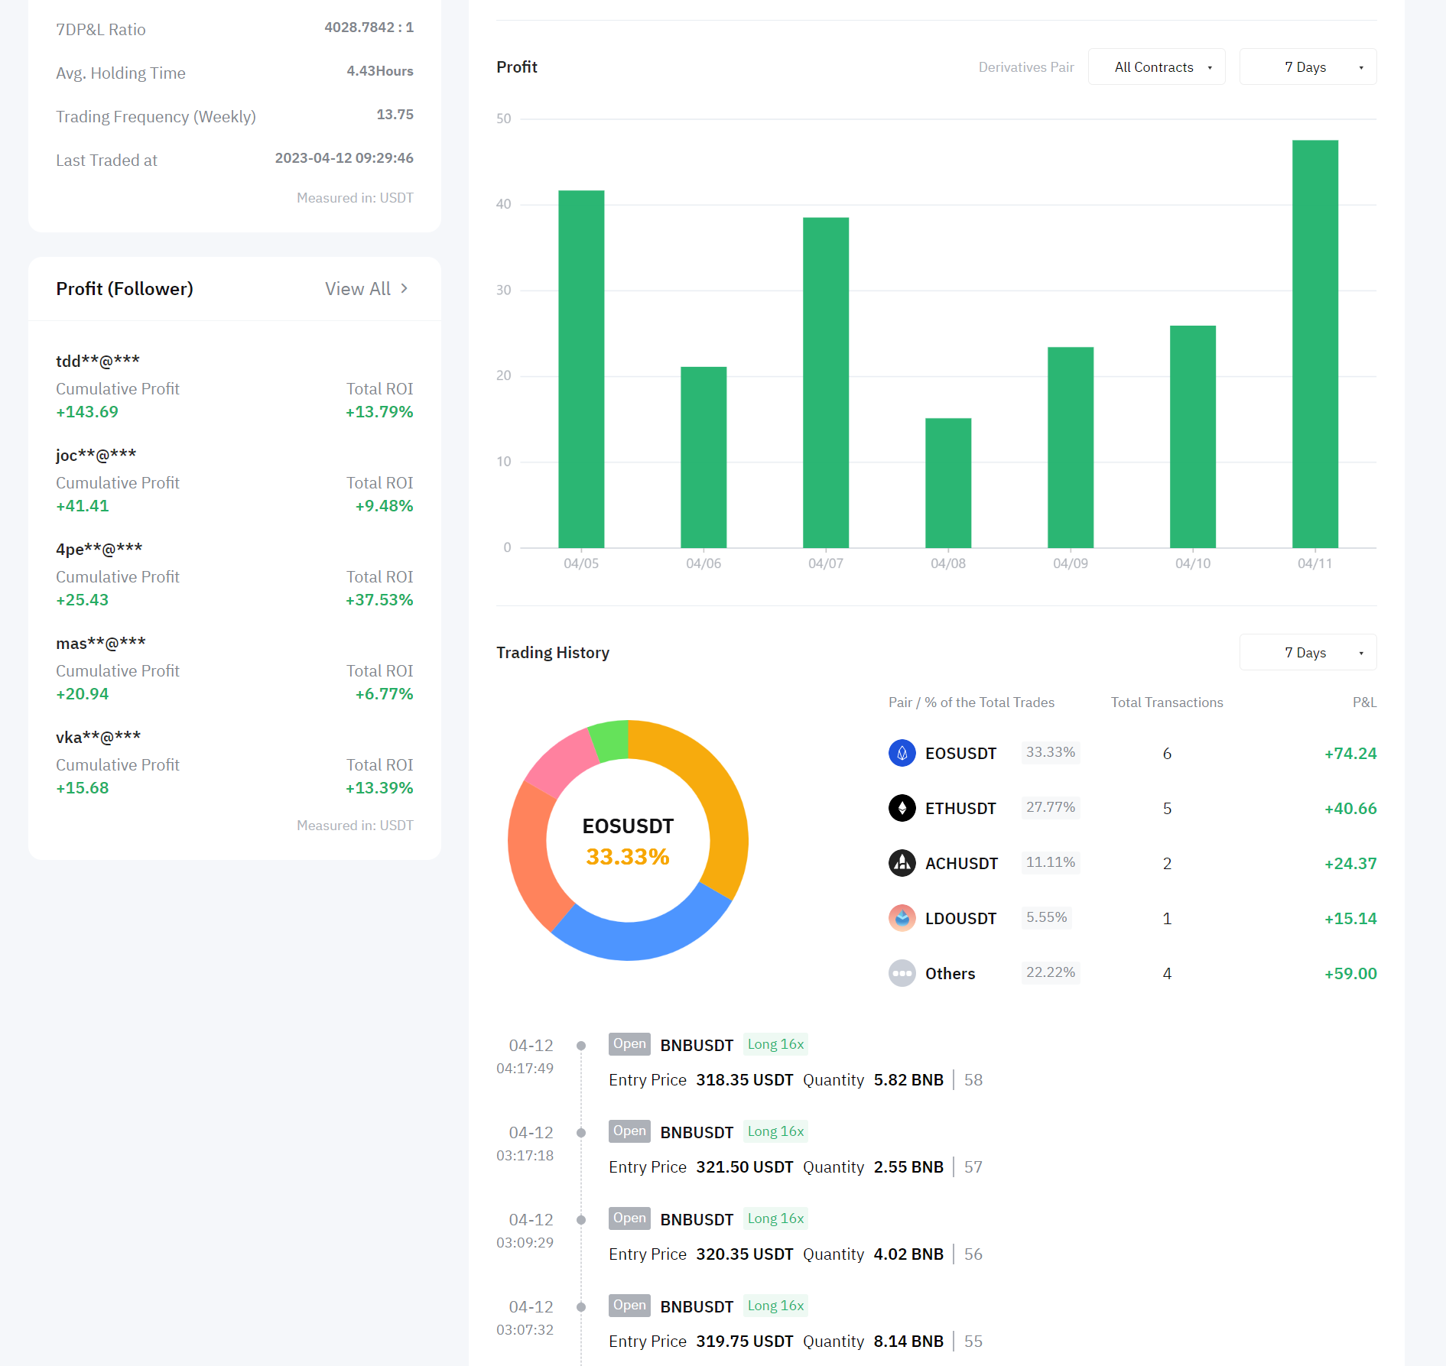This screenshot has height=1366, width=1446.
Task: Select the EOSUSDT 33.33% percentage badge
Action: tap(1050, 752)
